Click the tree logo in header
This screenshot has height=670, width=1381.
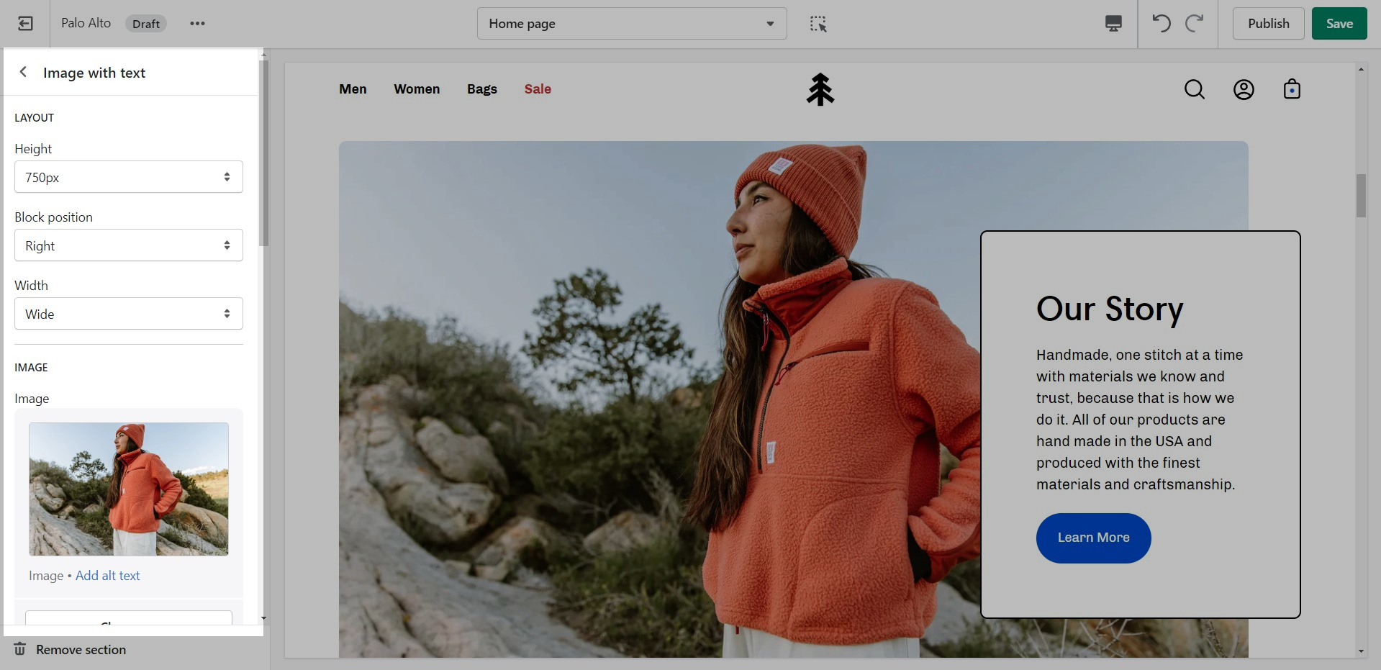click(x=820, y=90)
